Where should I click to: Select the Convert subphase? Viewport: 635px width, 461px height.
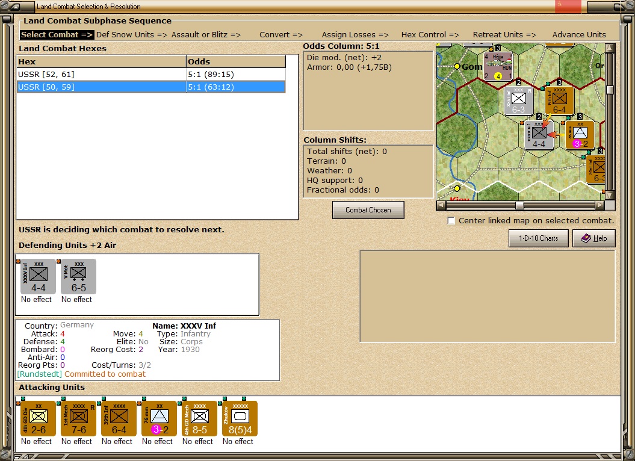click(x=281, y=35)
